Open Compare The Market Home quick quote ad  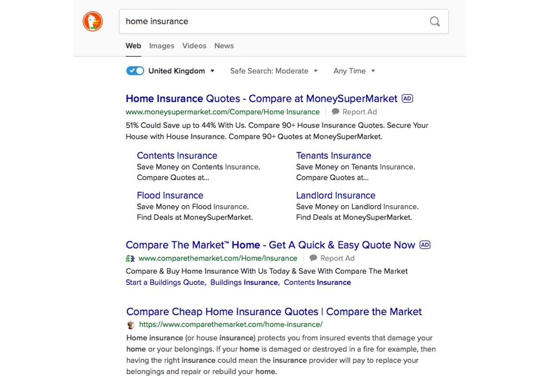point(271,245)
